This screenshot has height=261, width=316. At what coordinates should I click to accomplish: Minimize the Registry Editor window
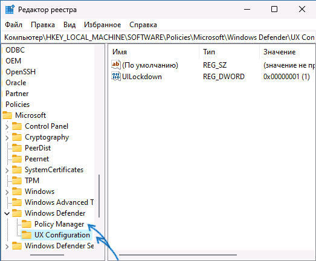[247, 9]
